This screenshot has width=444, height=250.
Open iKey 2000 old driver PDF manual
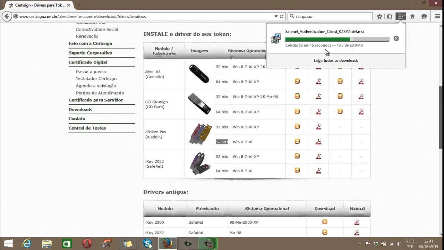tap(357, 222)
